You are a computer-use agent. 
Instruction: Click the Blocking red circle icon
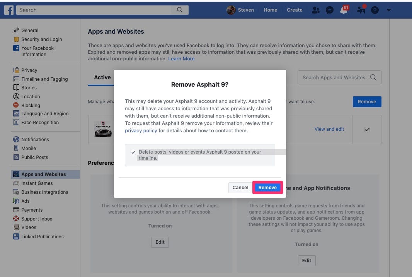(16, 105)
